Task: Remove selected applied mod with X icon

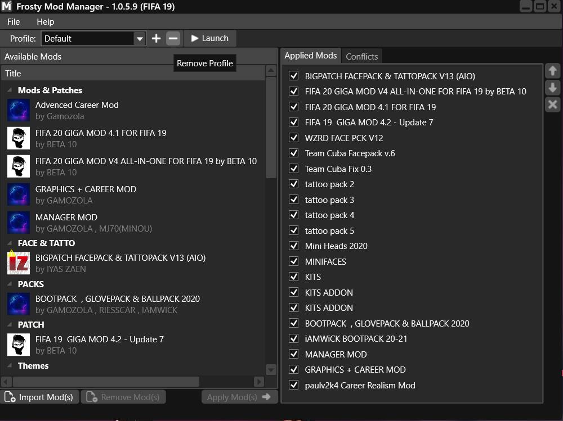Action: pos(553,105)
